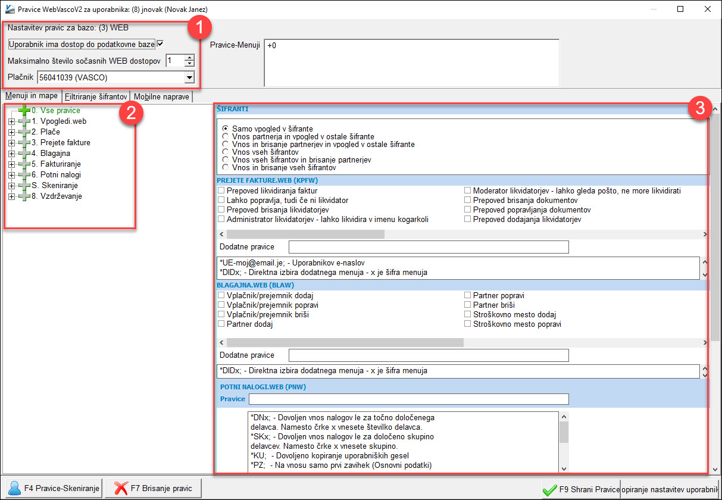Switch to 'Menuji in mape' tab
The image size is (722, 500).
tap(32, 96)
